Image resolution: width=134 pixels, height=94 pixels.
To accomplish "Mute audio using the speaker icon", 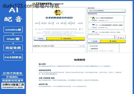I will pos(80,29).
